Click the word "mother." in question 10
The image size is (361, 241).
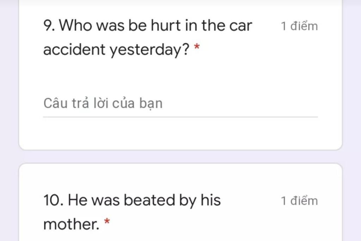[71, 224]
